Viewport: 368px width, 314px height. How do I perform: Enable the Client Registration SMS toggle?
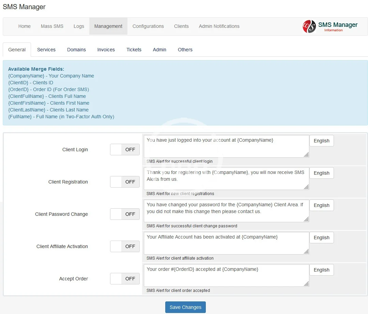coord(125,182)
